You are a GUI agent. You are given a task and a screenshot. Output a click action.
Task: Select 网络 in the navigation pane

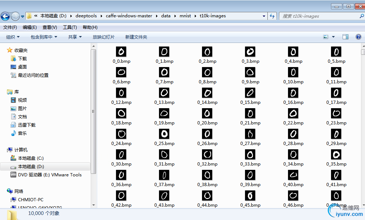[19, 191]
